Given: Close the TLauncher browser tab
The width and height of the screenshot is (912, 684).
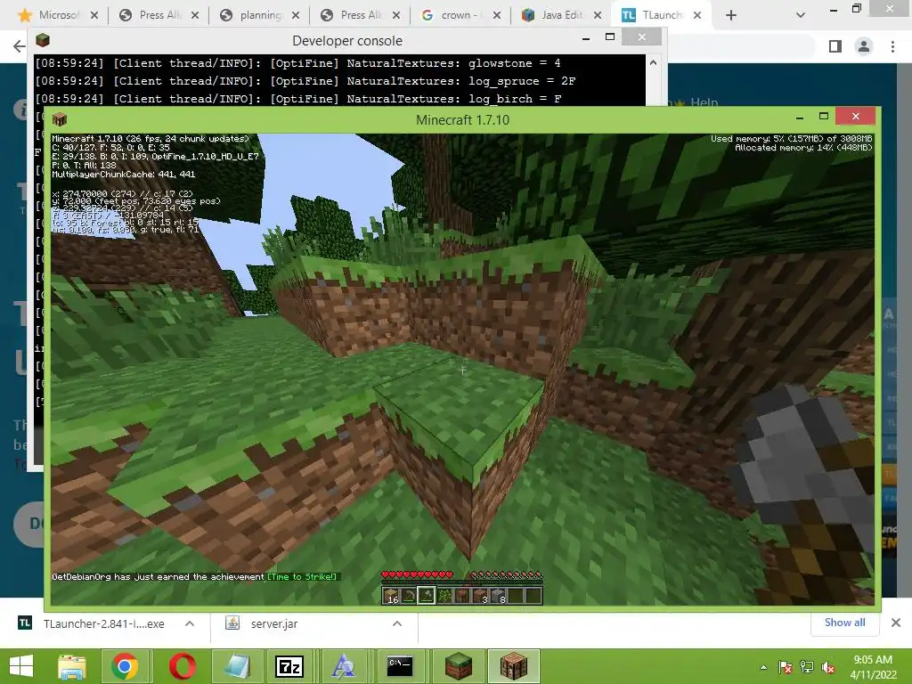Looking at the screenshot, I should (697, 15).
